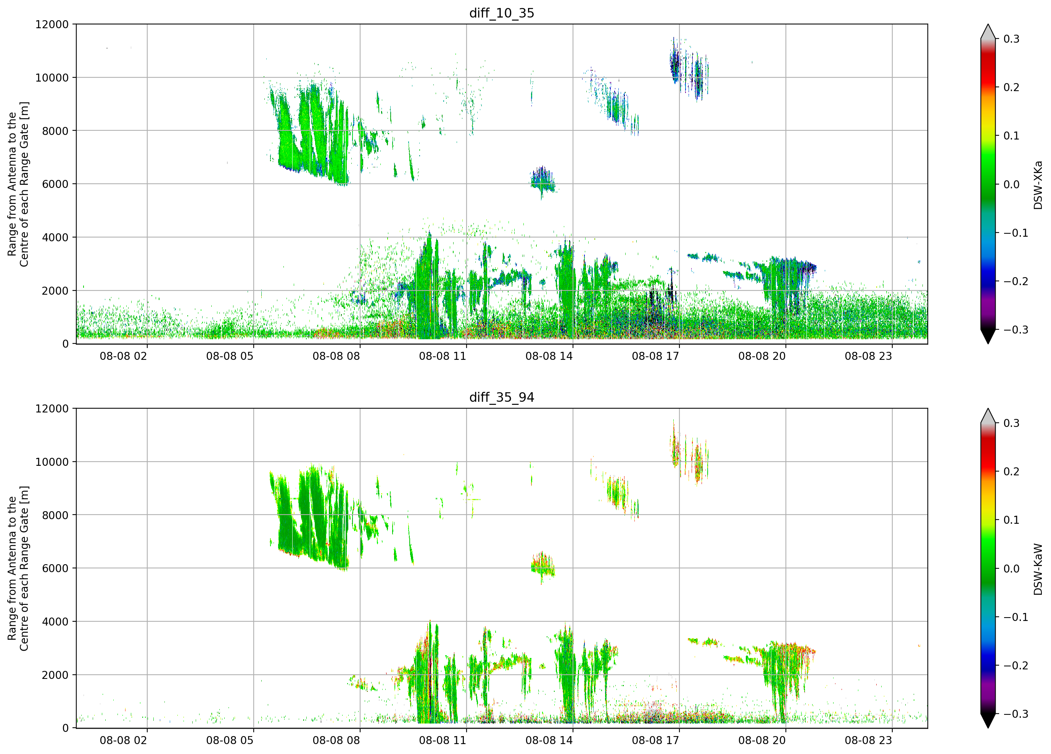Viewport: 1051px width, 754px height.
Task: Click the 08-08 17 x-tick on diff_10_35 plot
Action: click(x=655, y=356)
